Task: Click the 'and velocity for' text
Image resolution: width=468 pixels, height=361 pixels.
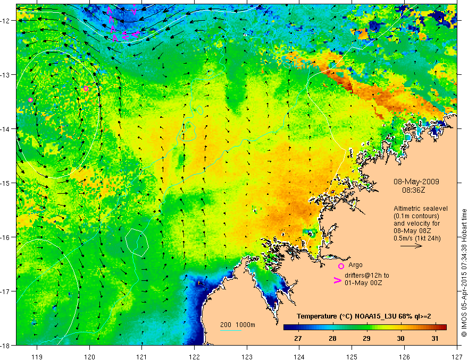Action: click(x=416, y=224)
